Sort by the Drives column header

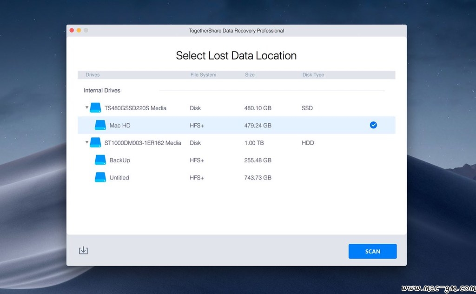tap(93, 75)
